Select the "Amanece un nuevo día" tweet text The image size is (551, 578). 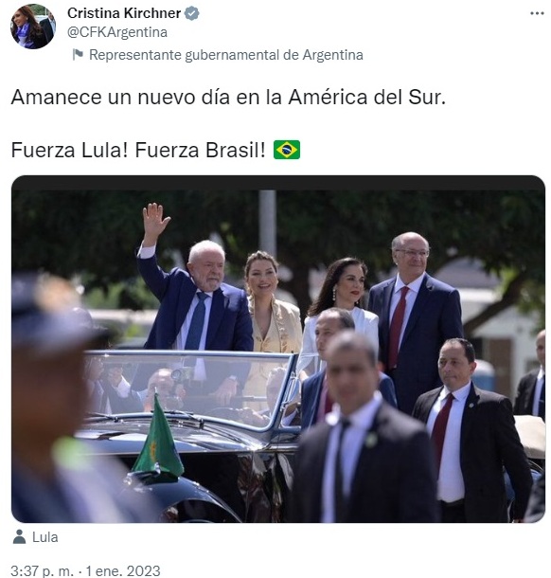(x=228, y=98)
